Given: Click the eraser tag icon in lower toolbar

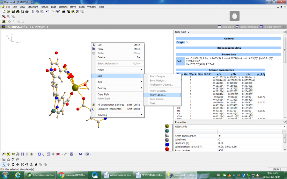Looking at the screenshot, I should point(18,159).
